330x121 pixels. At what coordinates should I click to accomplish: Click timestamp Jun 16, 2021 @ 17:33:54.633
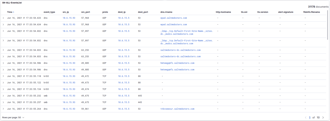point(24,18)
